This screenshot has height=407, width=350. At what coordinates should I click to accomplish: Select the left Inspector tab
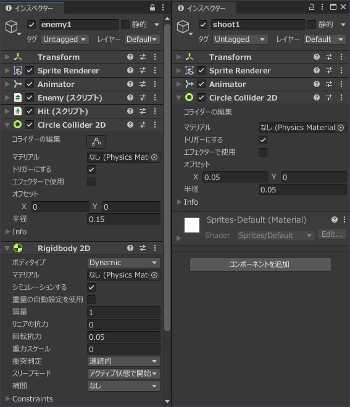(x=32, y=8)
